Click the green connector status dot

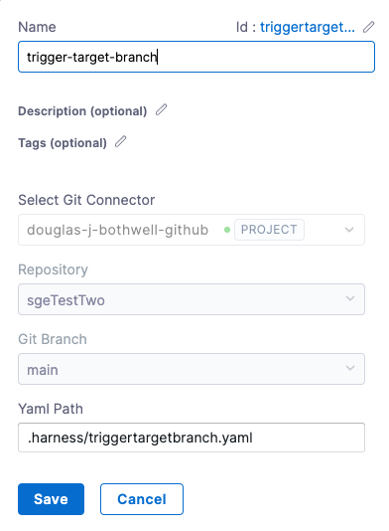pyautogui.click(x=227, y=230)
